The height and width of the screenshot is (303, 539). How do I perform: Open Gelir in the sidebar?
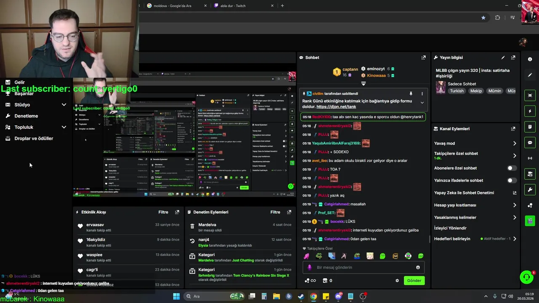point(19,82)
